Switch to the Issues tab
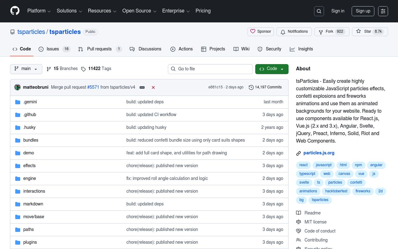The width and height of the screenshot is (398, 249). point(53,49)
